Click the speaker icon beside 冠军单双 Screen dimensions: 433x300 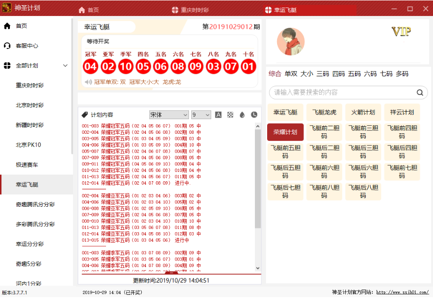click(88, 82)
